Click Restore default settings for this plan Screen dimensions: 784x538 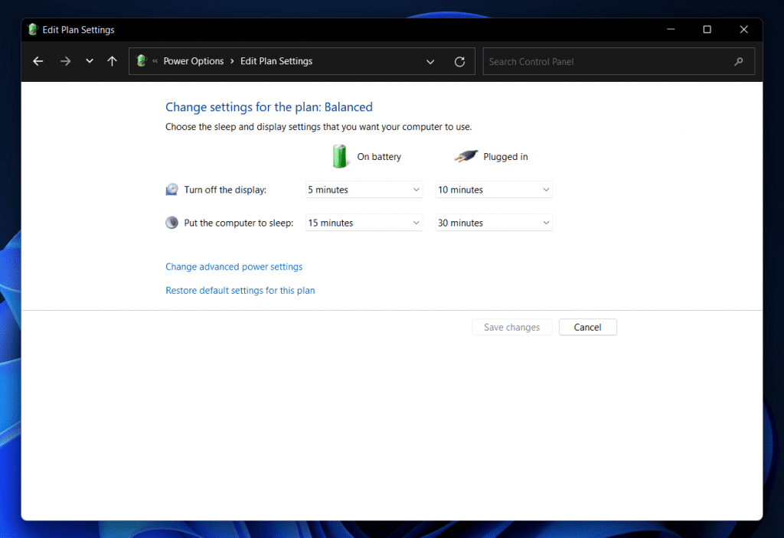point(240,291)
